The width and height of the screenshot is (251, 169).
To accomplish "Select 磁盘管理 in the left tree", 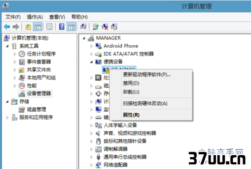I will [x=37, y=109].
